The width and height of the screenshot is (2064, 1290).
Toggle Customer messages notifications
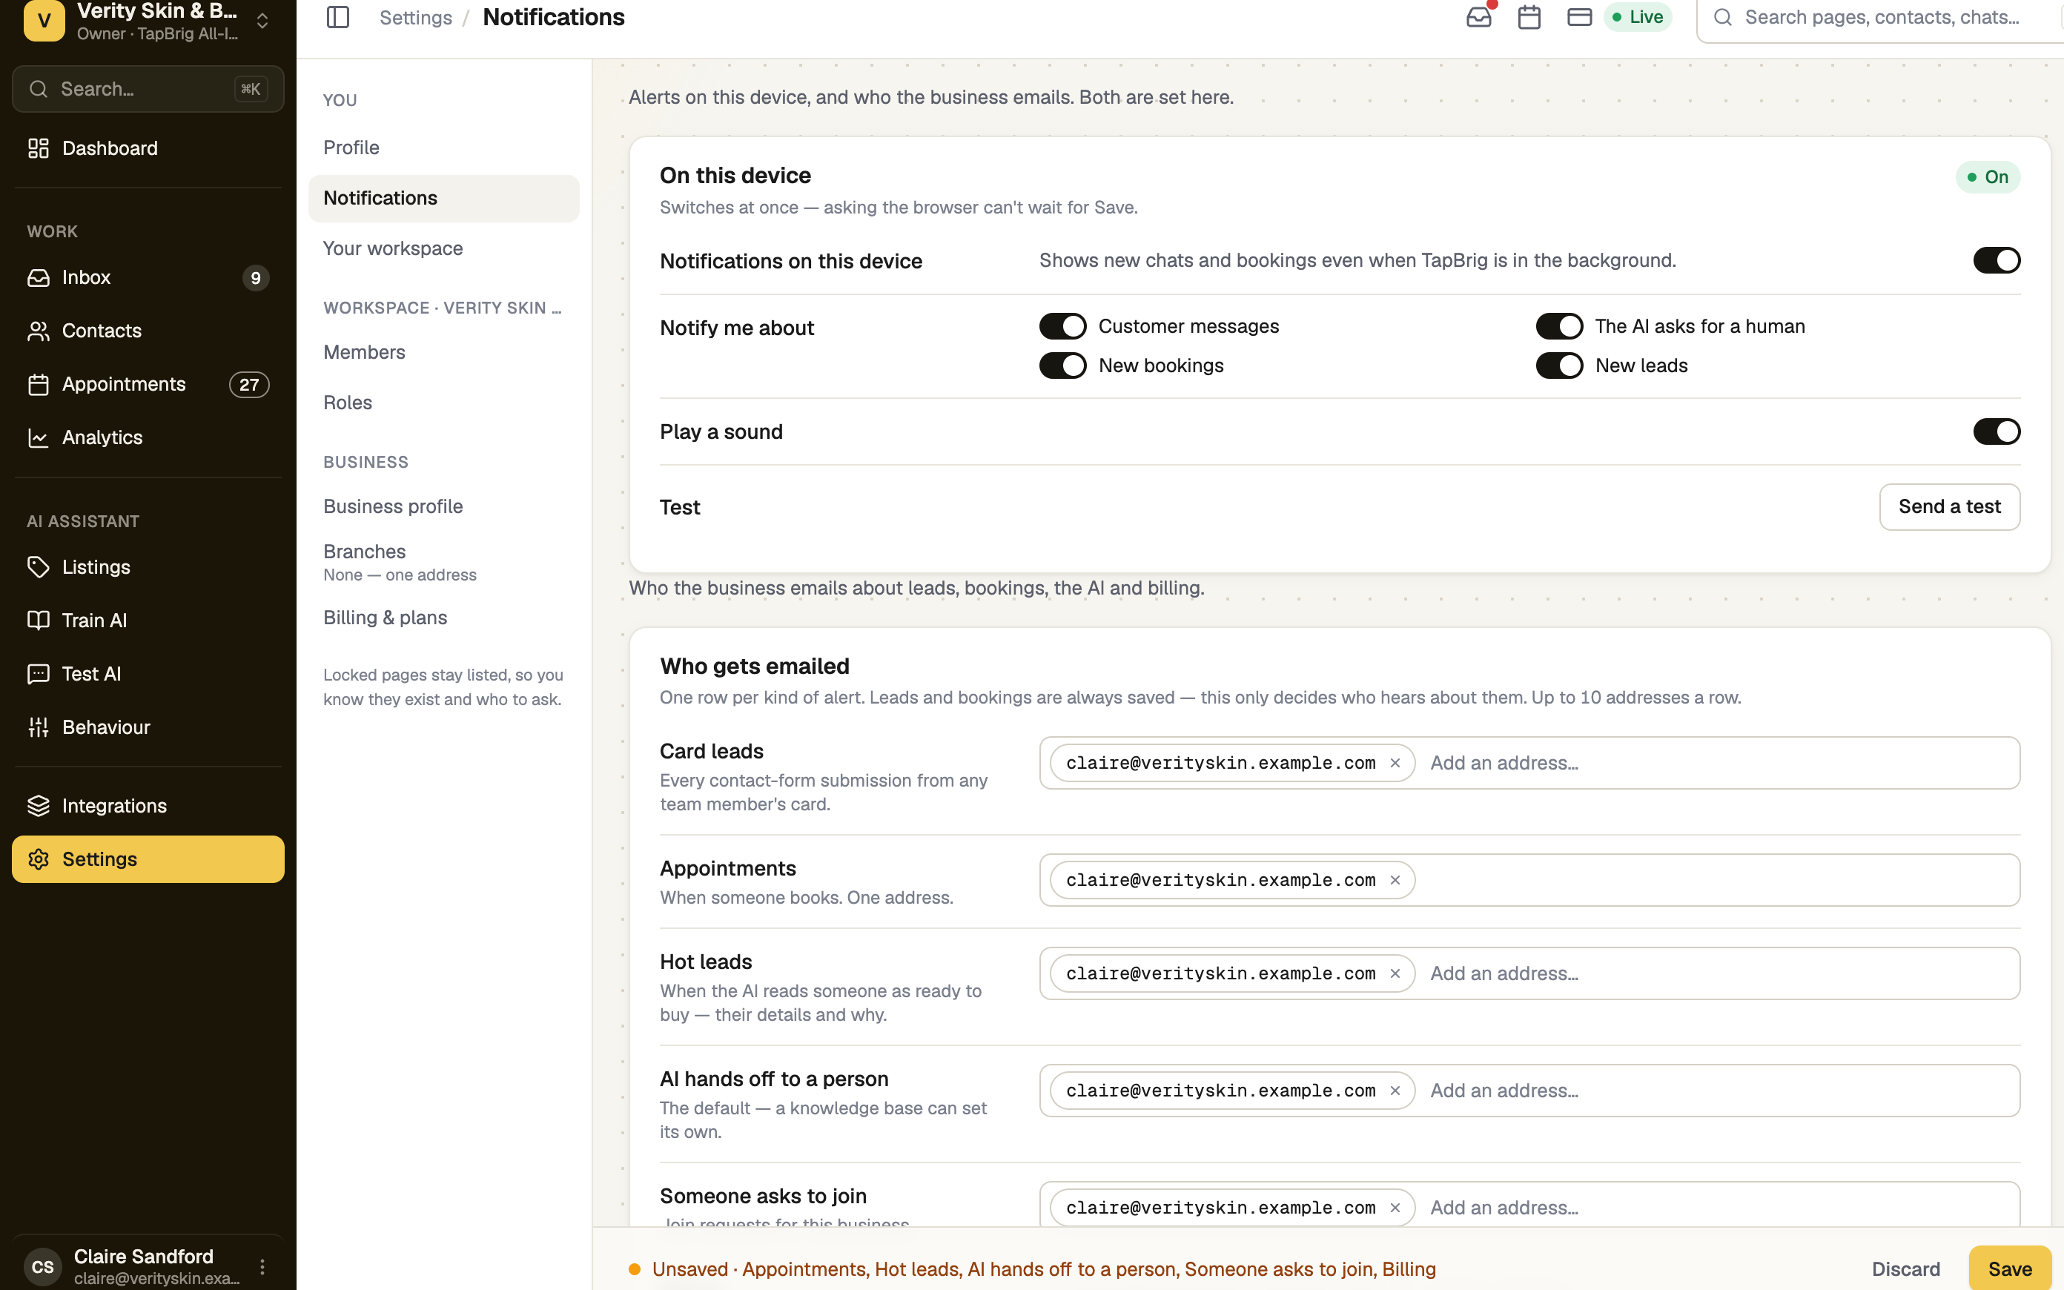(1062, 326)
